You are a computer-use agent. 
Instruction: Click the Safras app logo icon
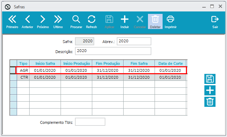tap(8, 7)
